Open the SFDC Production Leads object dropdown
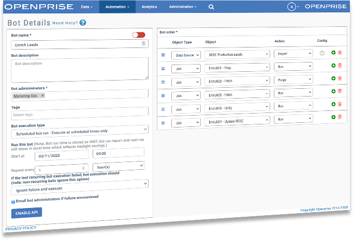Image resolution: width=353 pixels, height=240 pixels. (x=237, y=54)
